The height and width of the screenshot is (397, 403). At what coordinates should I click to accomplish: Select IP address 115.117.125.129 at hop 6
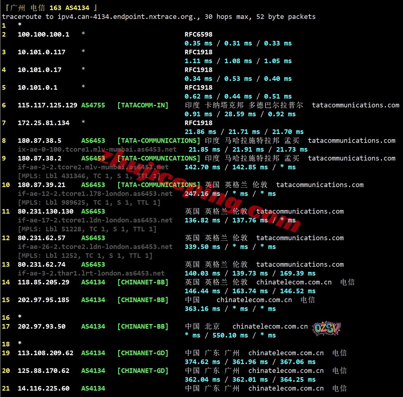[47, 105]
